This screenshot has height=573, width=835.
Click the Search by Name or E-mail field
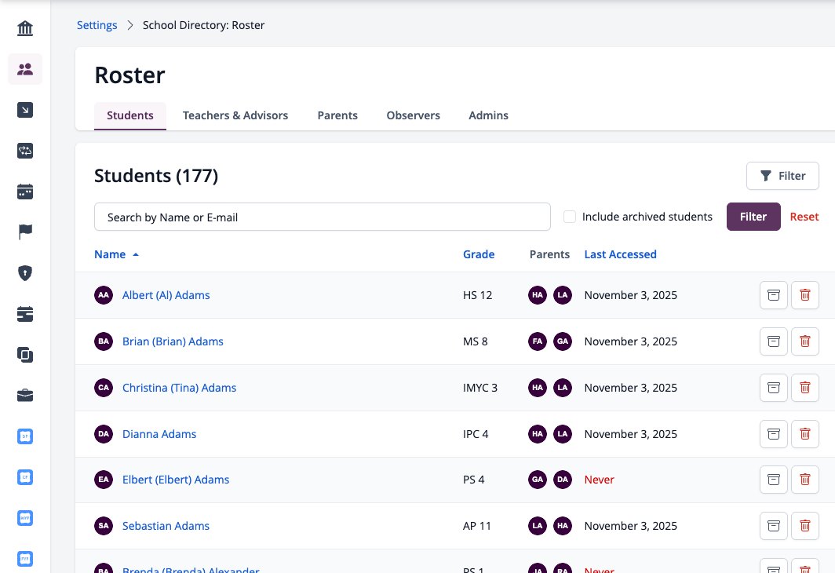point(323,217)
